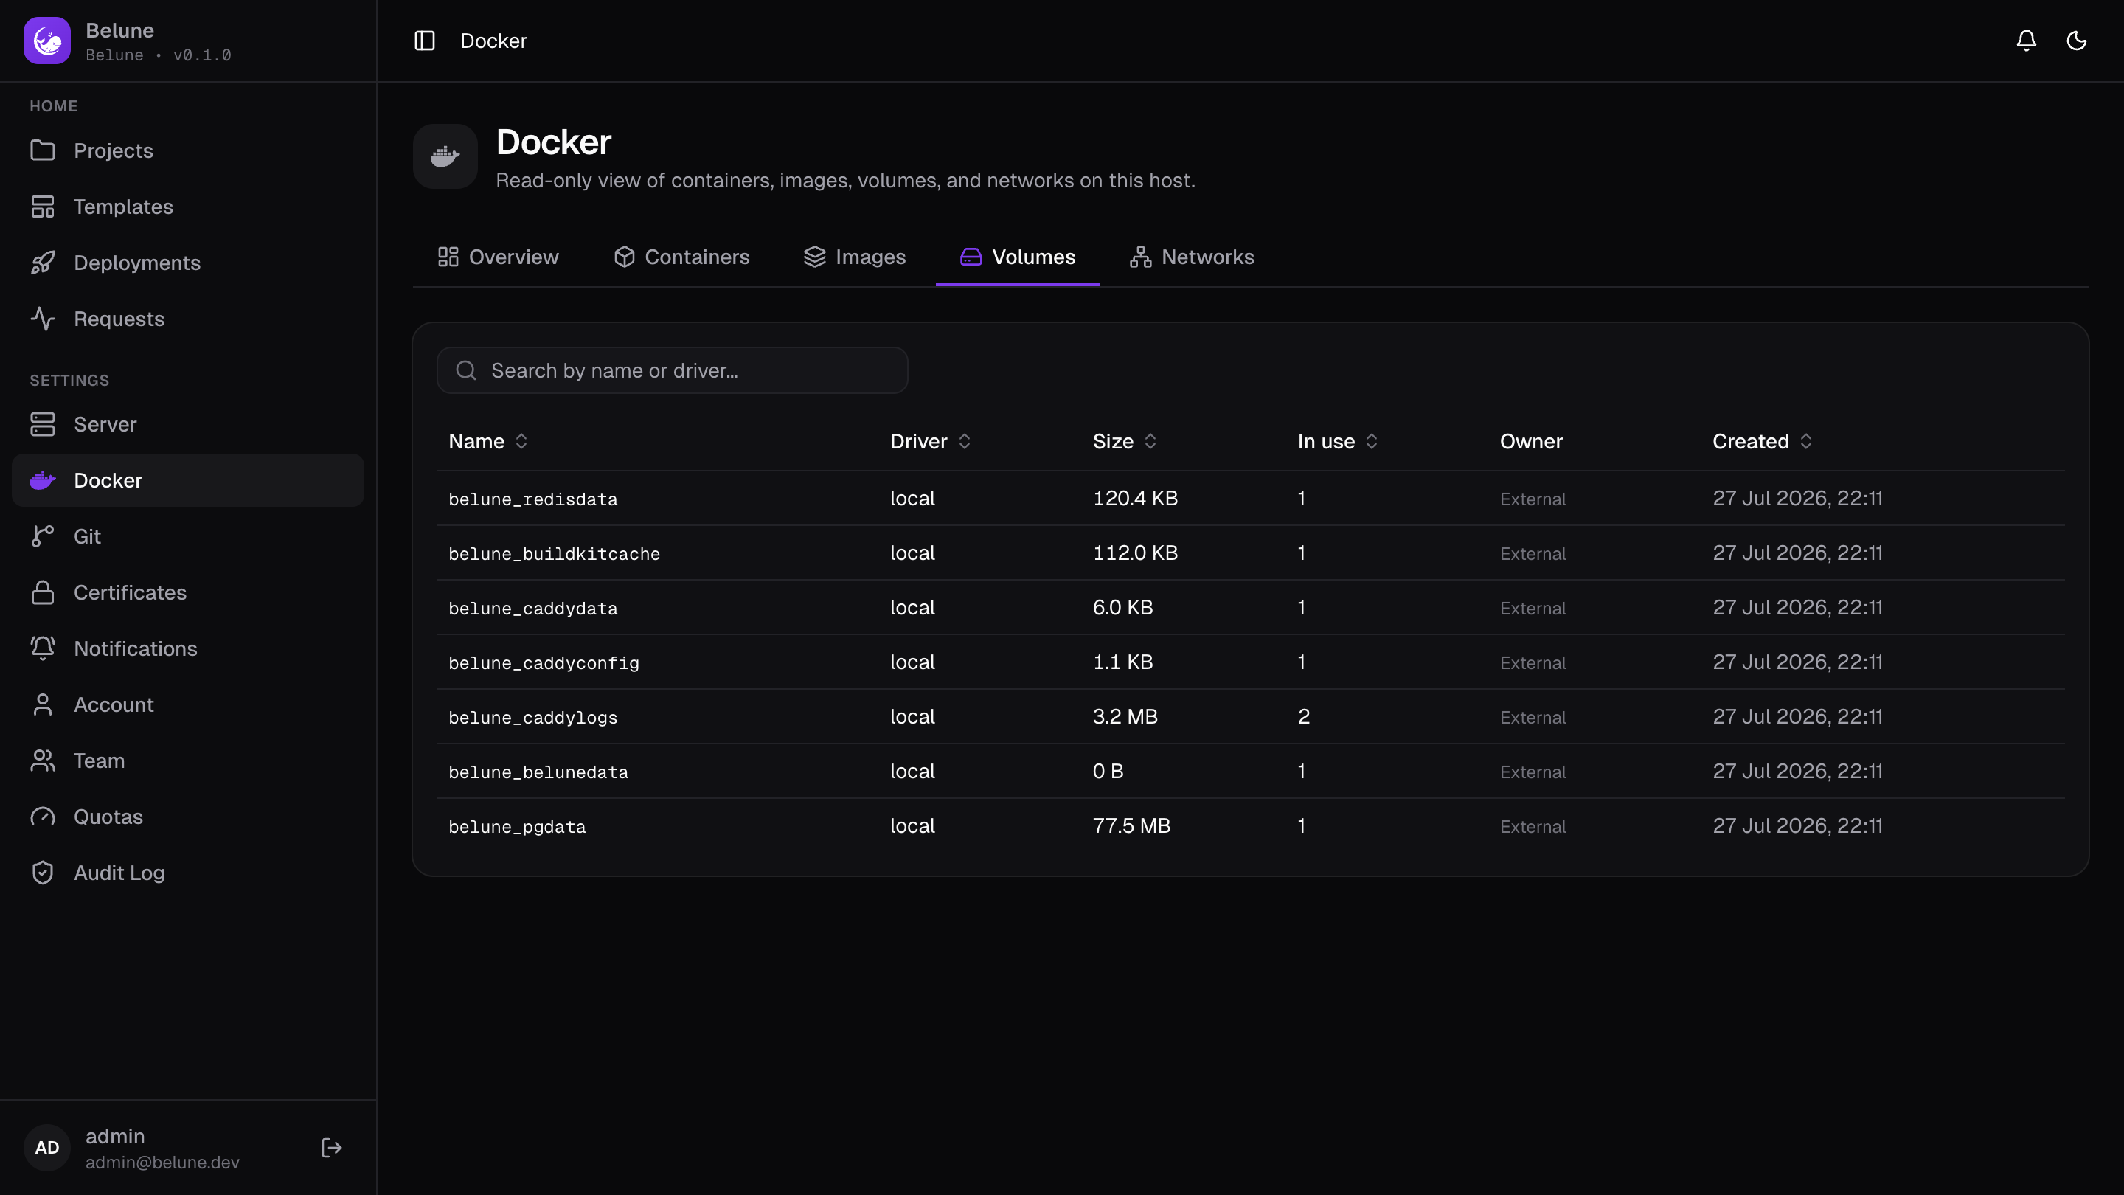
Task: Open Server settings
Action: (188, 424)
